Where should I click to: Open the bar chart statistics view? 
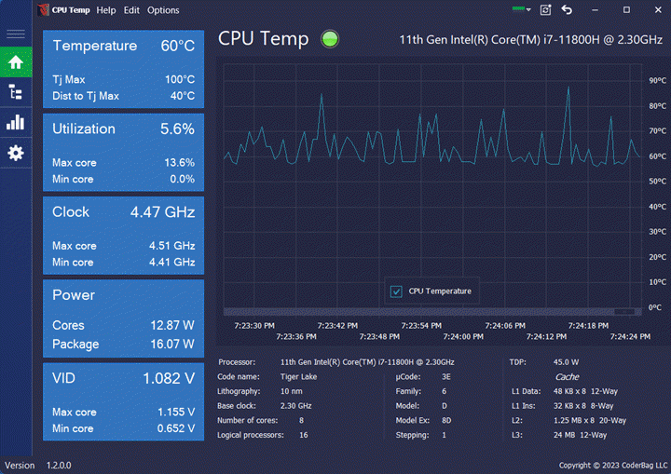(16, 122)
